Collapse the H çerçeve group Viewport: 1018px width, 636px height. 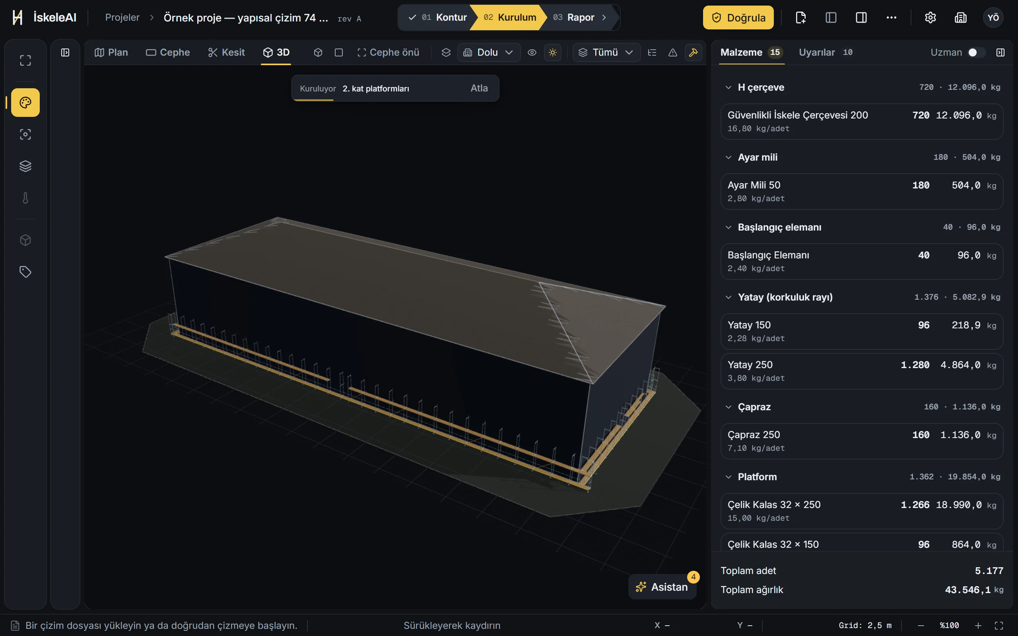[x=728, y=87]
